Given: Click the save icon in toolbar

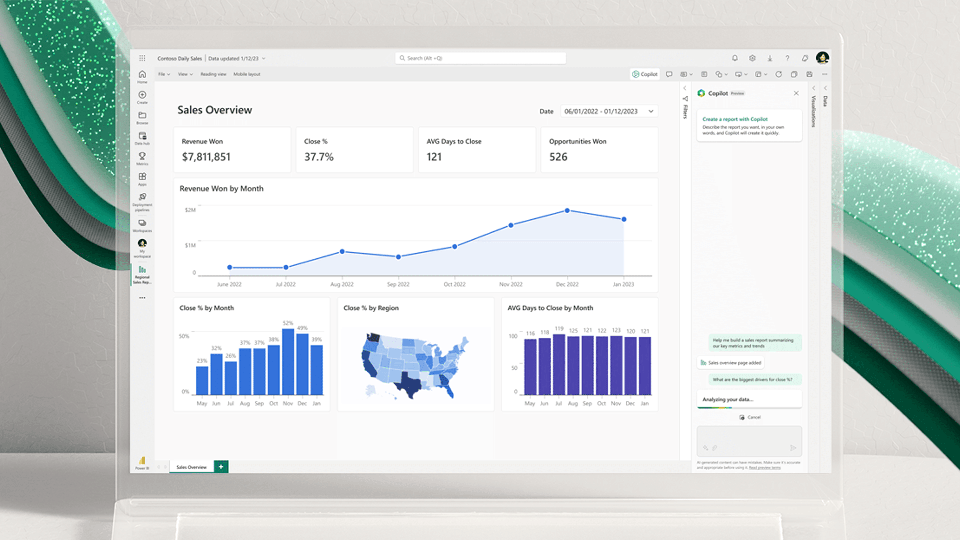Looking at the screenshot, I should (x=809, y=74).
